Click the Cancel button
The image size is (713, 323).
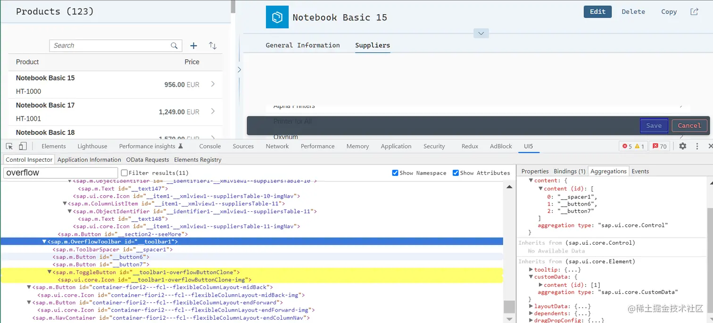(689, 125)
